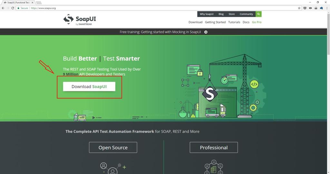Viewport: 330px width, 174px height.
Task: Reload the page with refresh icon
Action: [x=13, y=8]
